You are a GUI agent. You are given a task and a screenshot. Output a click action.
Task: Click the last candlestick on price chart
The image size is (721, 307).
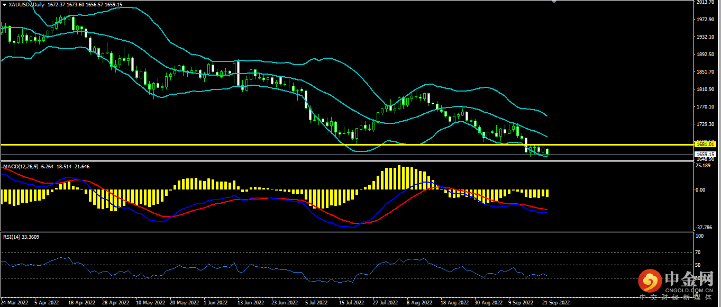547,152
